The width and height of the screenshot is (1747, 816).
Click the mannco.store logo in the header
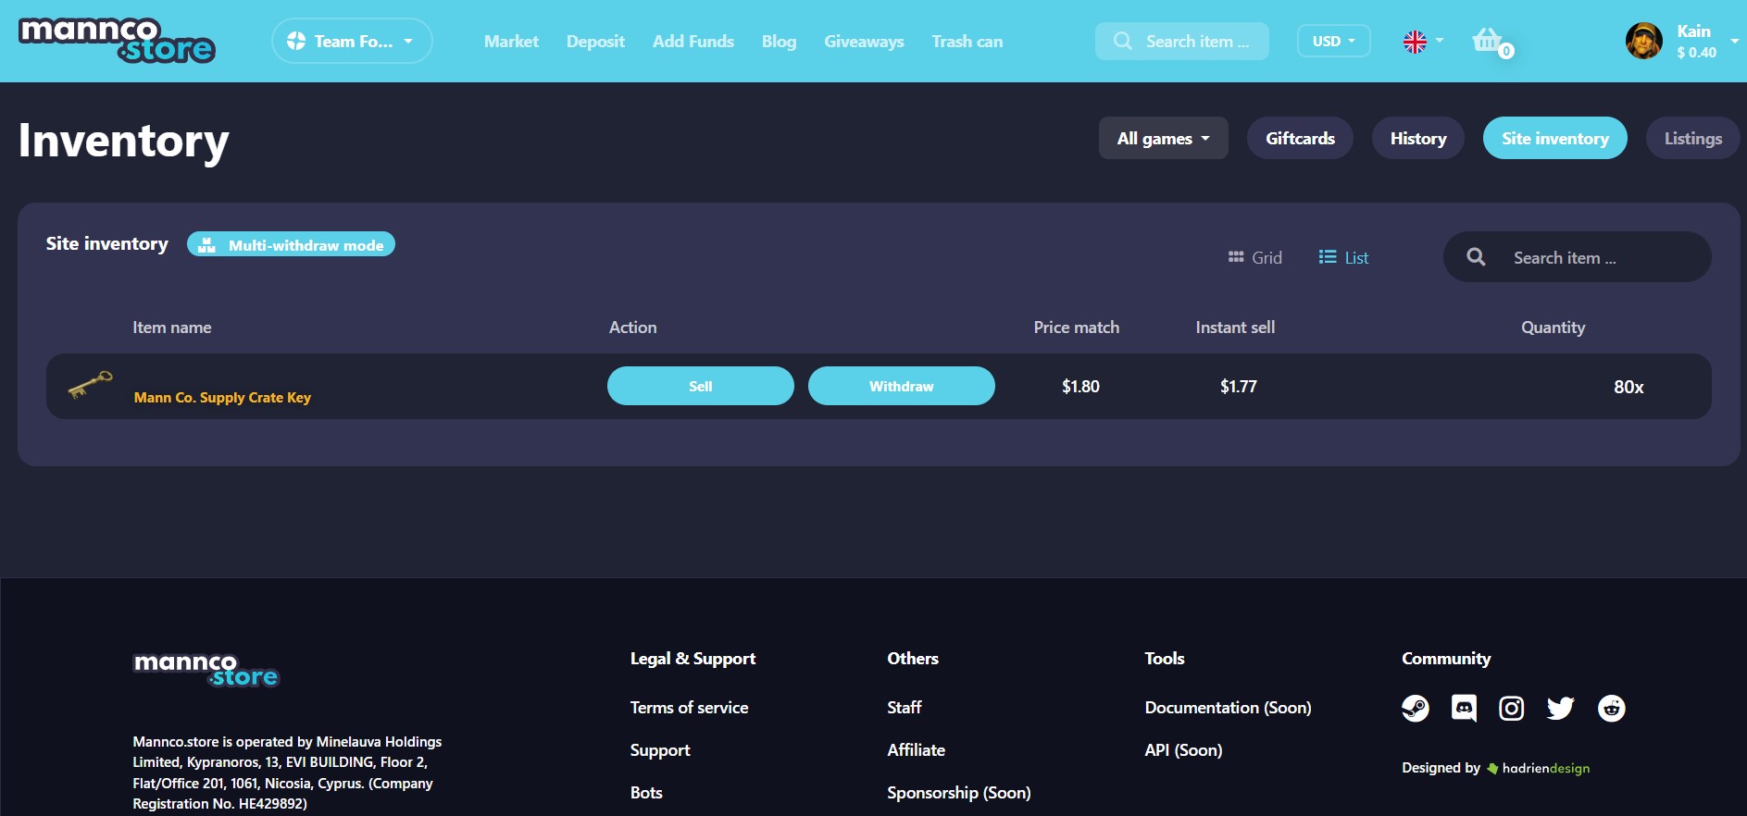tap(117, 41)
